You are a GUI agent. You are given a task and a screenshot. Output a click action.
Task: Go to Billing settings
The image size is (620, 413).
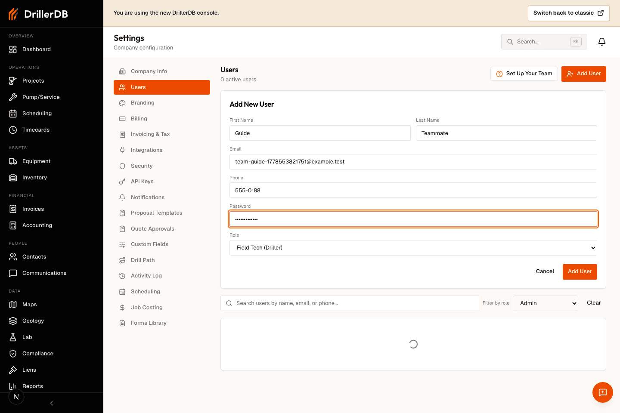click(x=162, y=119)
